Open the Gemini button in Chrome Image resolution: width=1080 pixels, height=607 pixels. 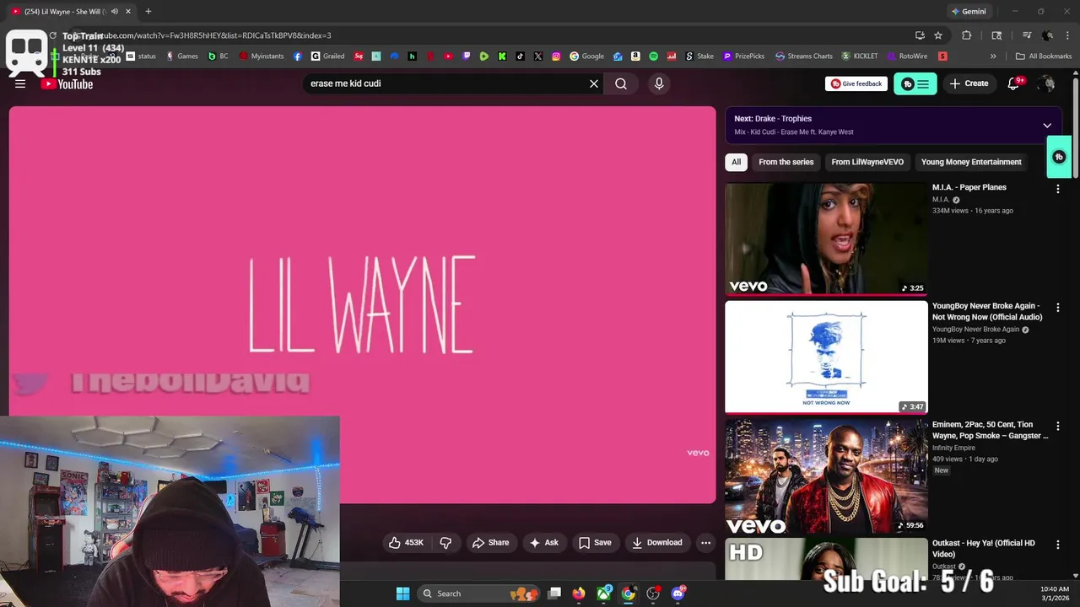pos(969,12)
